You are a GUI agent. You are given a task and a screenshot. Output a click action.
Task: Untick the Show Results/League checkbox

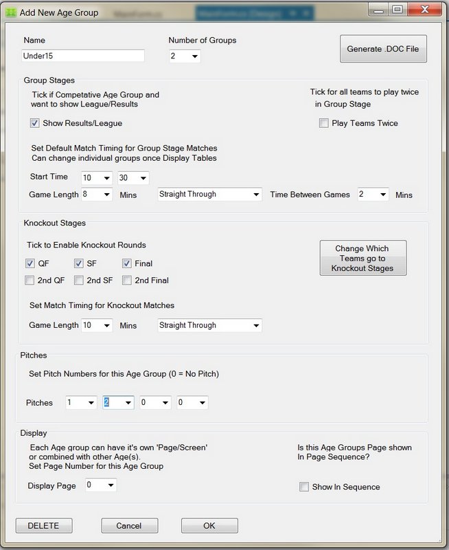point(35,123)
